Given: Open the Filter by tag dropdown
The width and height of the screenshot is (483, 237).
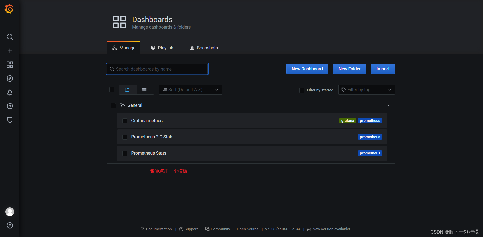Looking at the screenshot, I should [x=367, y=90].
